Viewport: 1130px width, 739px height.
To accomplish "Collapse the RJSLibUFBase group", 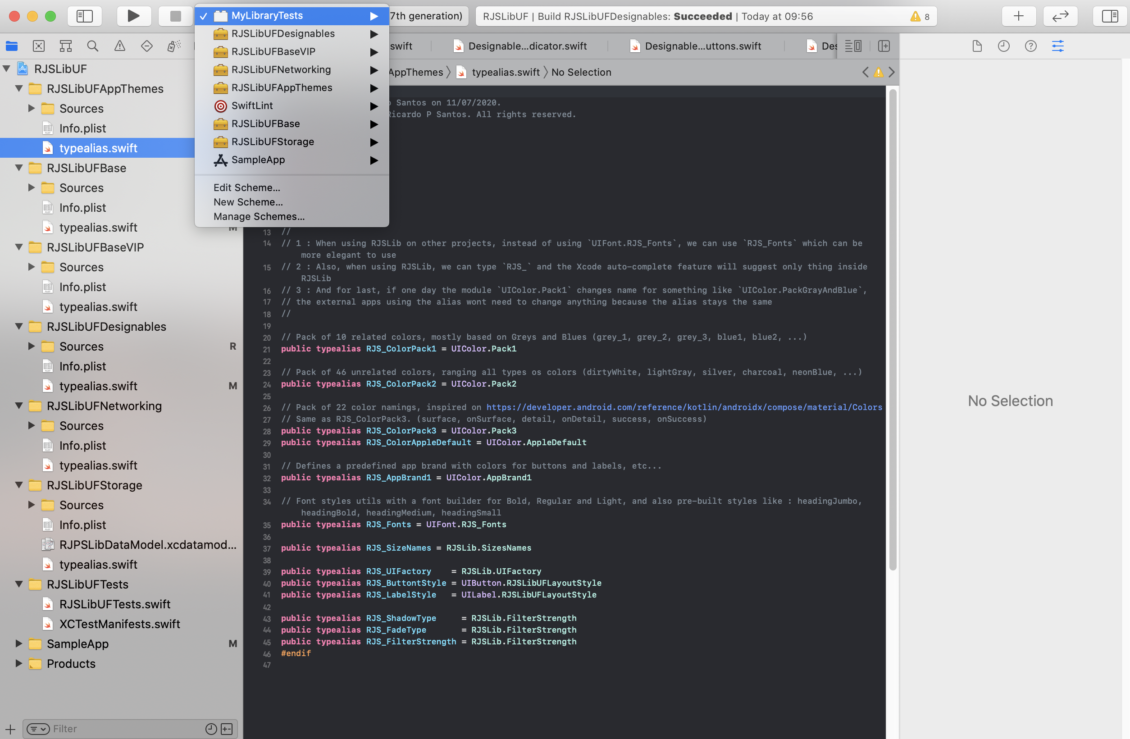I will pos(19,168).
